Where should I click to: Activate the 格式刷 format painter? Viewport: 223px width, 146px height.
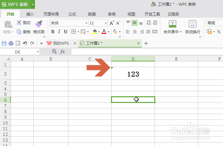[39, 27]
